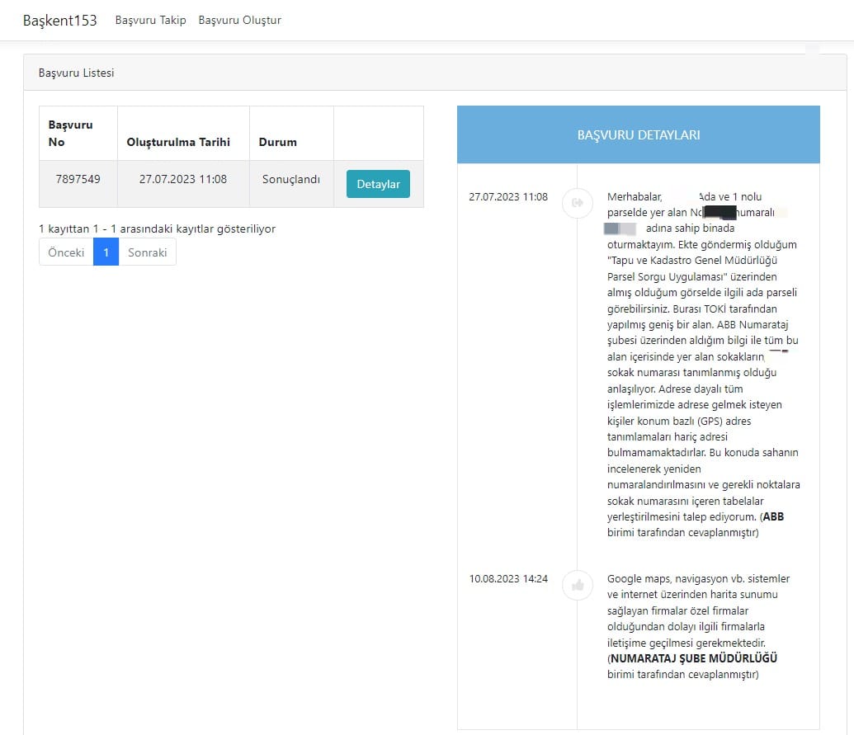
Task: Go to Sonraki page
Action: point(147,252)
